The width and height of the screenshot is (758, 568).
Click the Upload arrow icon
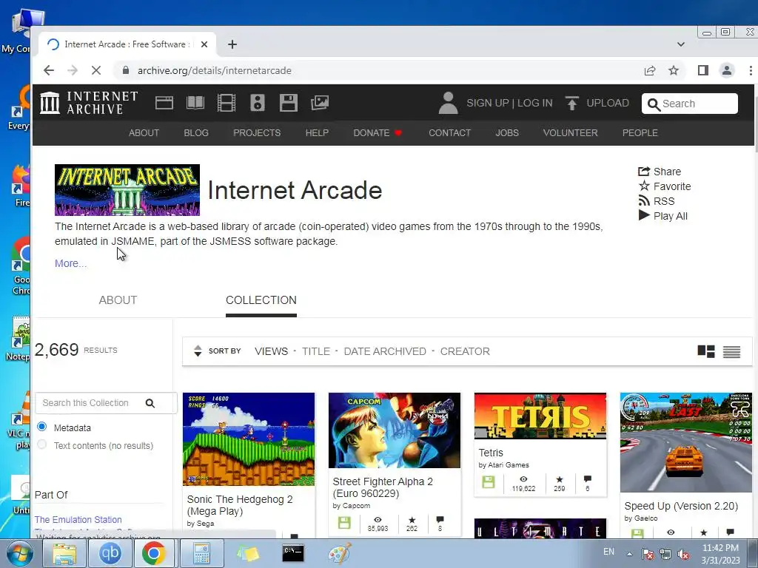pos(572,103)
